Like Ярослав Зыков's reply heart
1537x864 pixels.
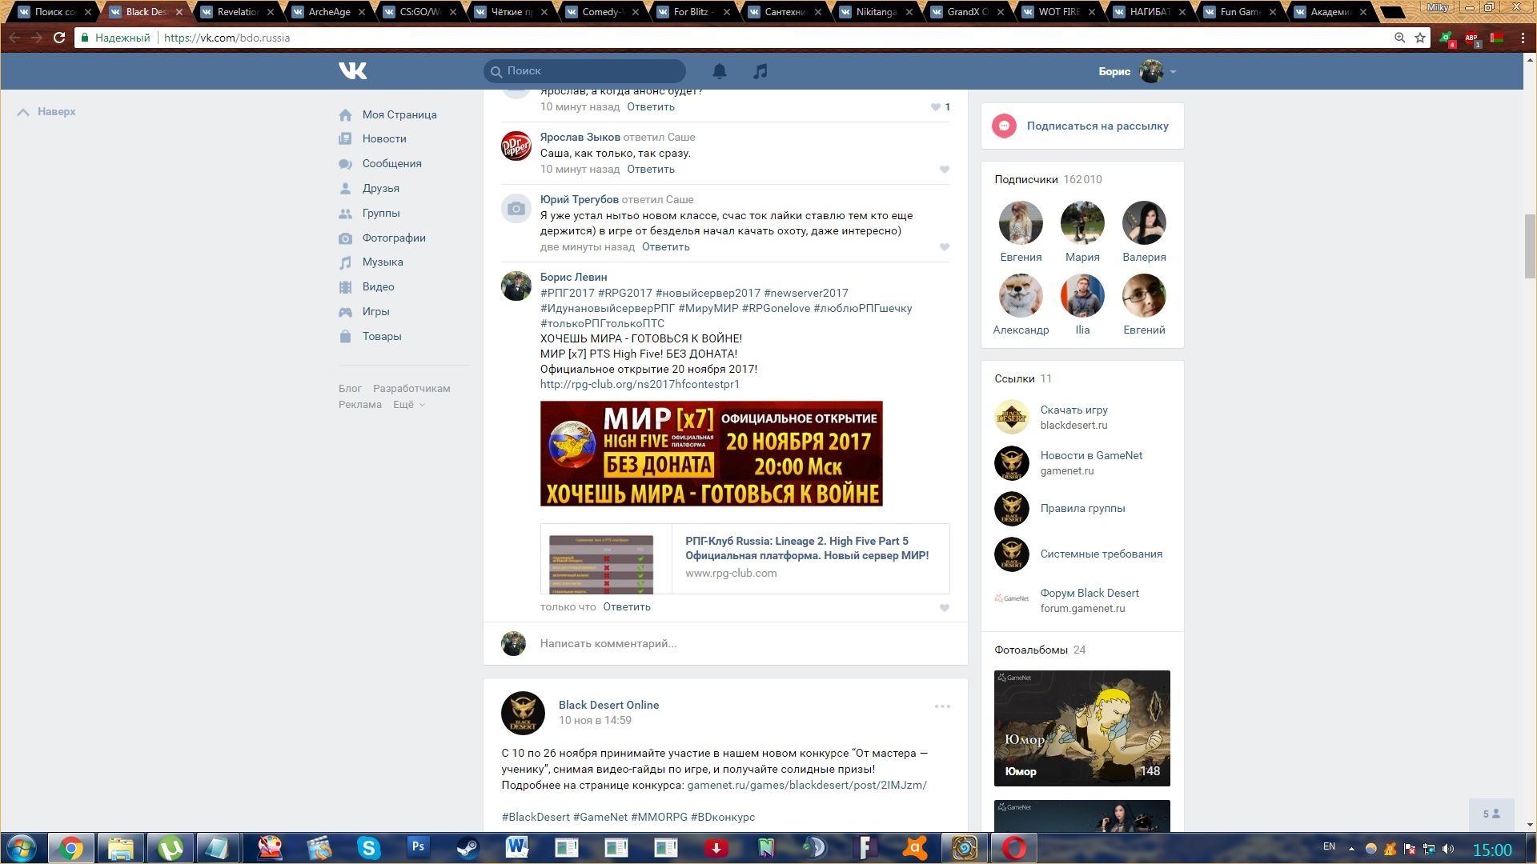click(945, 170)
